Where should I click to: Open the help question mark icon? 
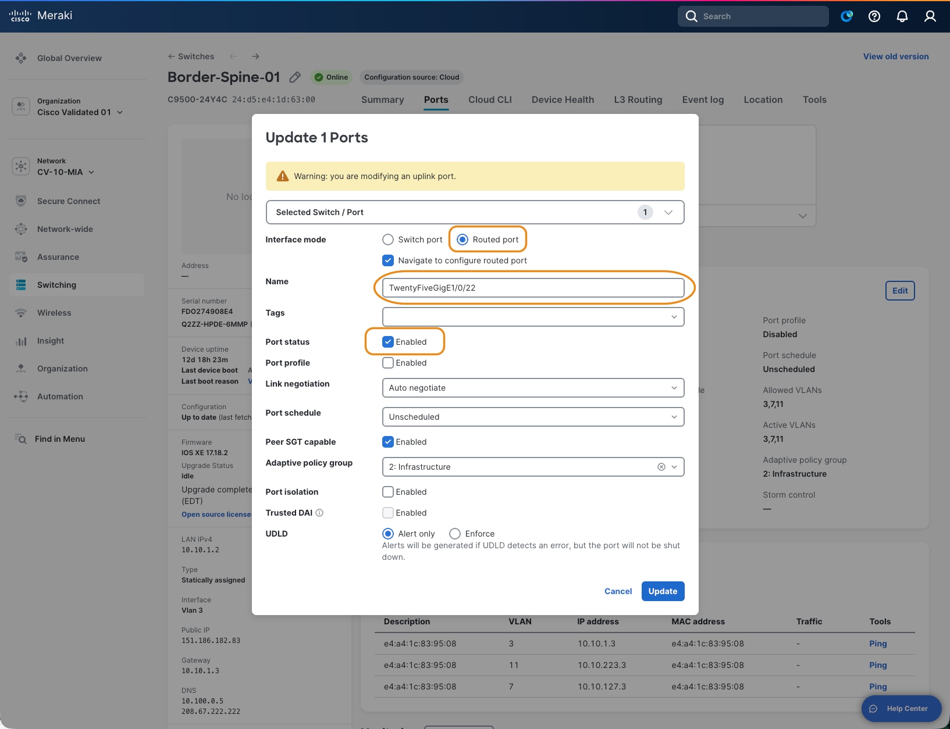(x=874, y=16)
